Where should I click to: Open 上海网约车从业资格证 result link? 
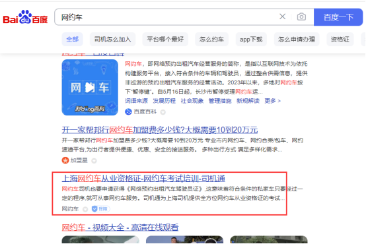tap(143, 179)
